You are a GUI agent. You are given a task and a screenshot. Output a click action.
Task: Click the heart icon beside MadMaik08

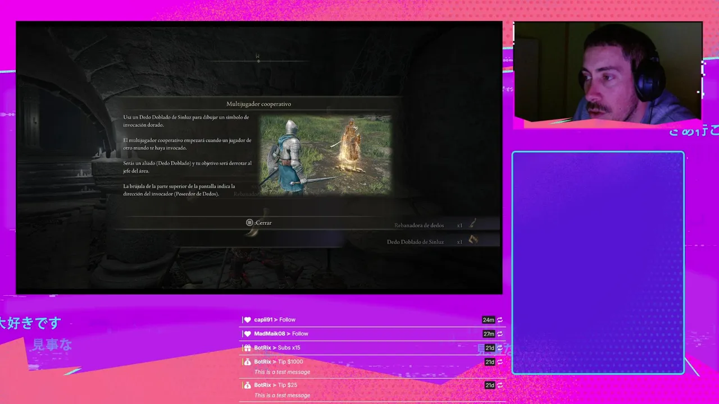[247, 334]
